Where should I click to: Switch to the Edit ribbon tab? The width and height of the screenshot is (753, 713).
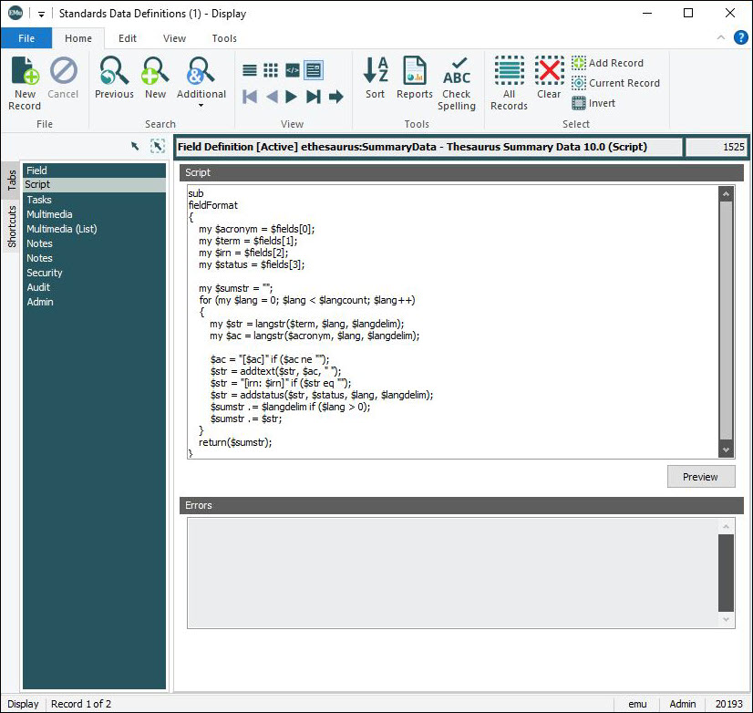(x=128, y=38)
